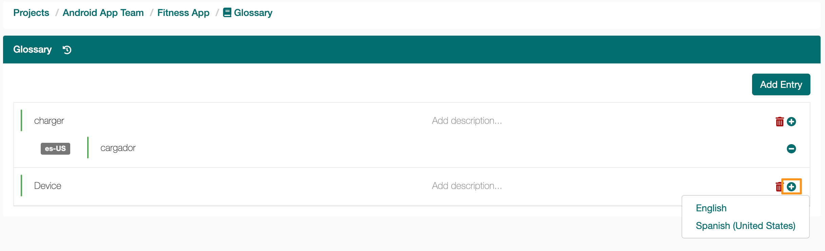The height and width of the screenshot is (251, 825).
Task: Go to the Projects breadcrumb link
Action: [31, 13]
